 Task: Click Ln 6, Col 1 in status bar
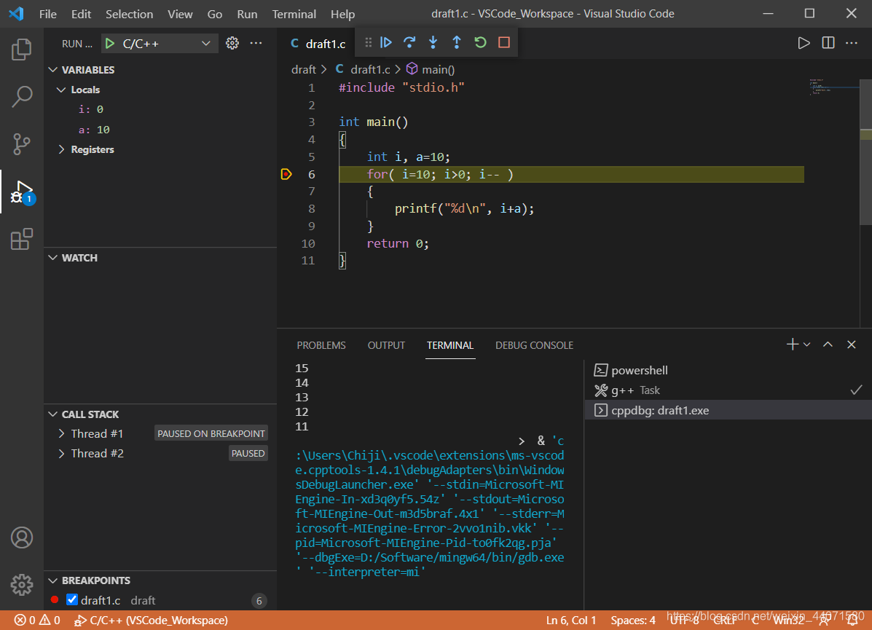[x=571, y=620]
